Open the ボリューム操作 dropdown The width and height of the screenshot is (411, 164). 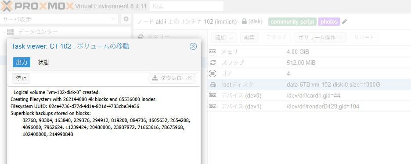click(x=320, y=38)
